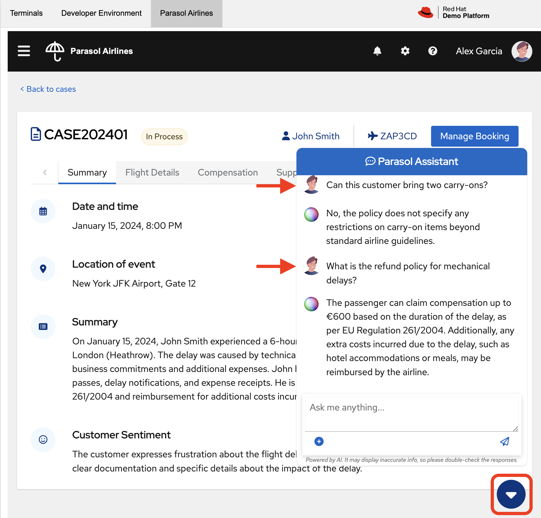Go back to cases

coord(48,89)
